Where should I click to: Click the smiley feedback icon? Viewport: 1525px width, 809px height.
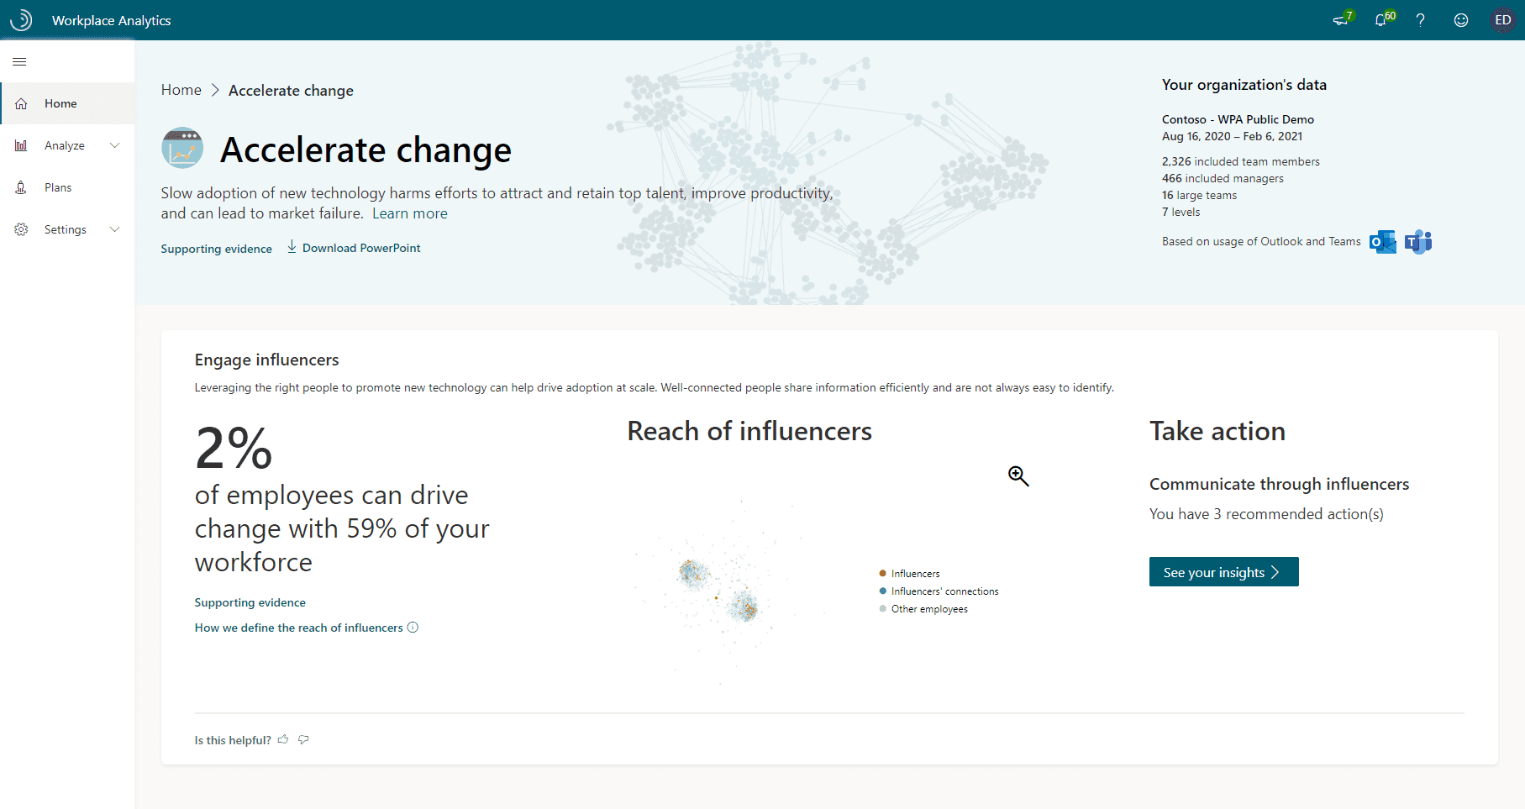pyautogui.click(x=1461, y=20)
